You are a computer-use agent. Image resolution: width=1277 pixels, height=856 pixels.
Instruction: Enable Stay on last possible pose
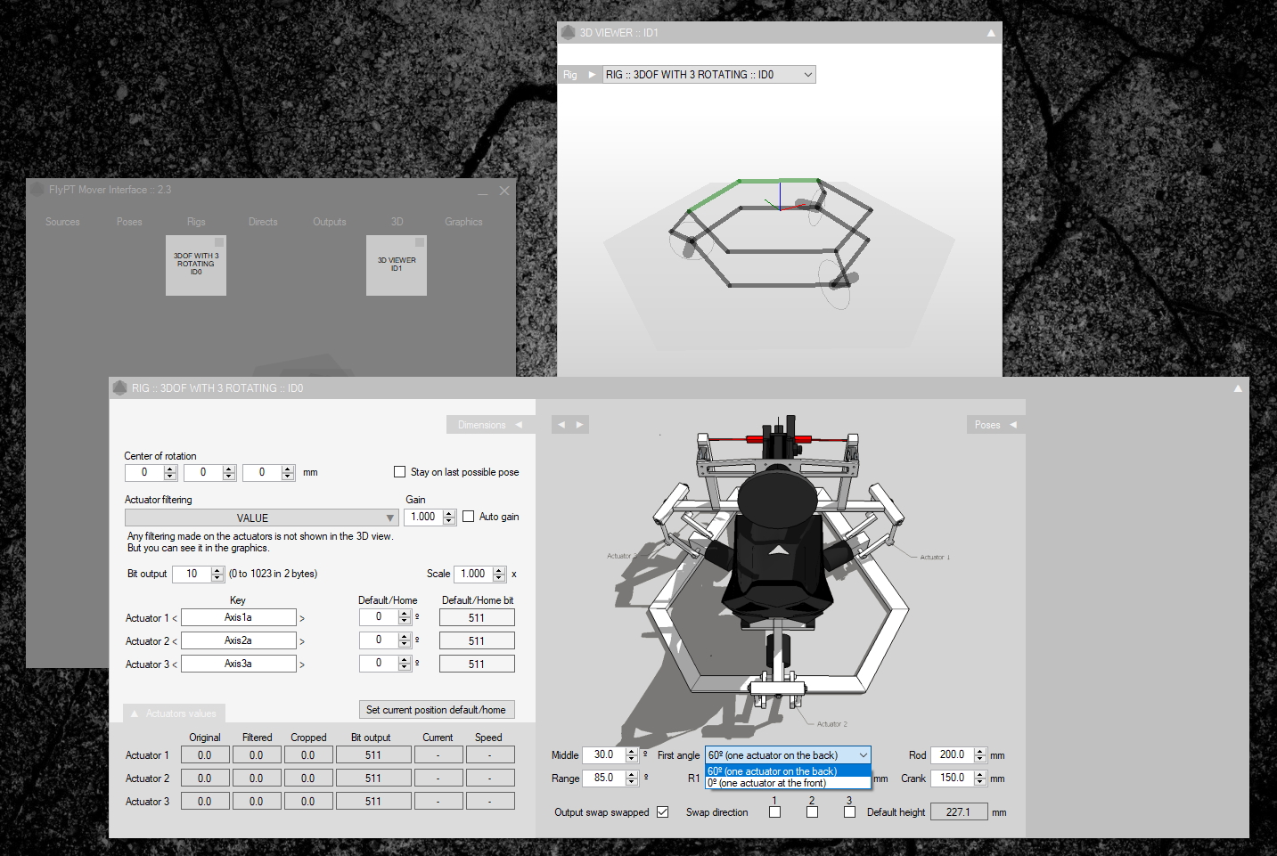tap(400, 472)
